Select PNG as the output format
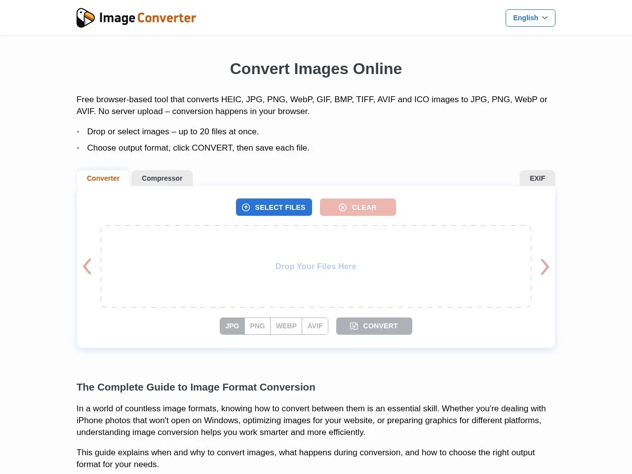Screen dimensions: 632x474 257,326
